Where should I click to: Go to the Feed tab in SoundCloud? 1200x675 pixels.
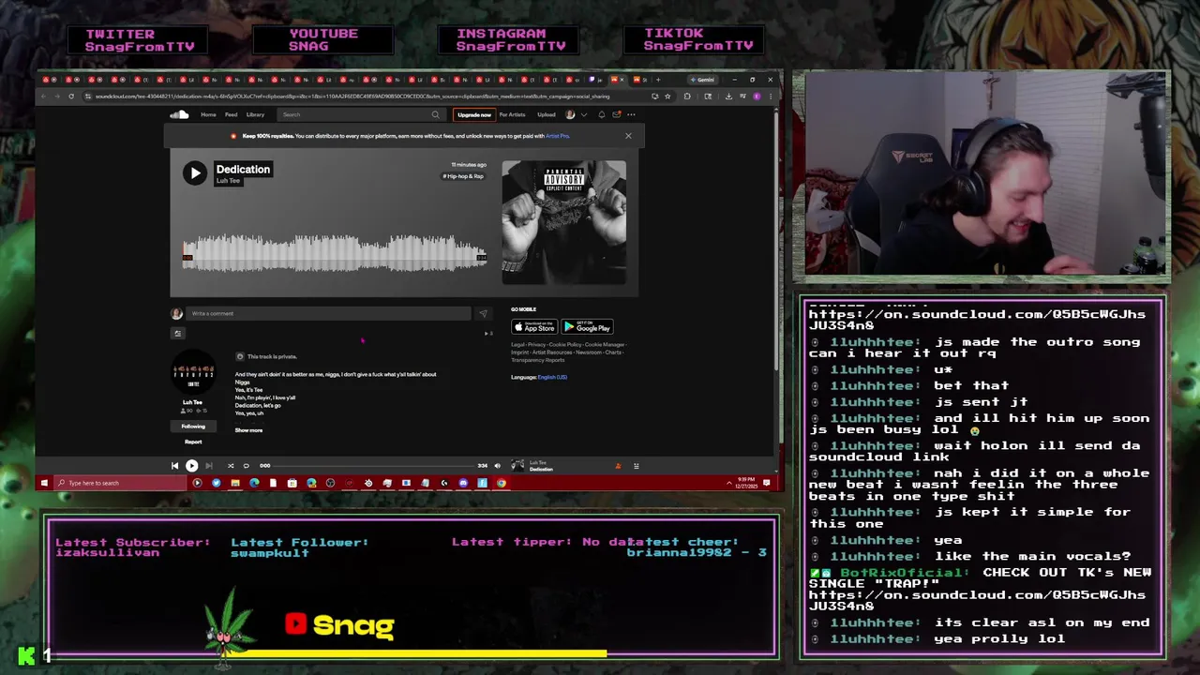(x=231, y=114)
